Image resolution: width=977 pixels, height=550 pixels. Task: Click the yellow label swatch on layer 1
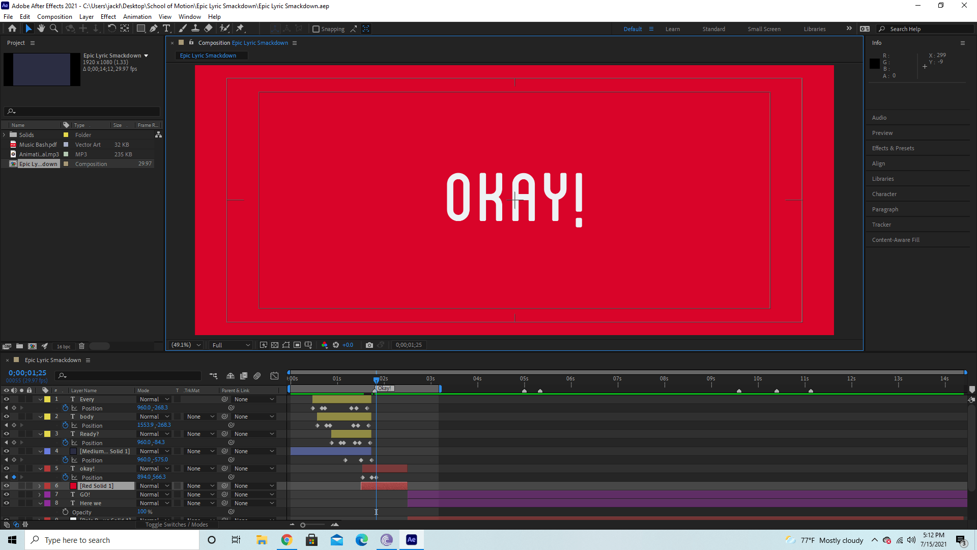point(48,399)
